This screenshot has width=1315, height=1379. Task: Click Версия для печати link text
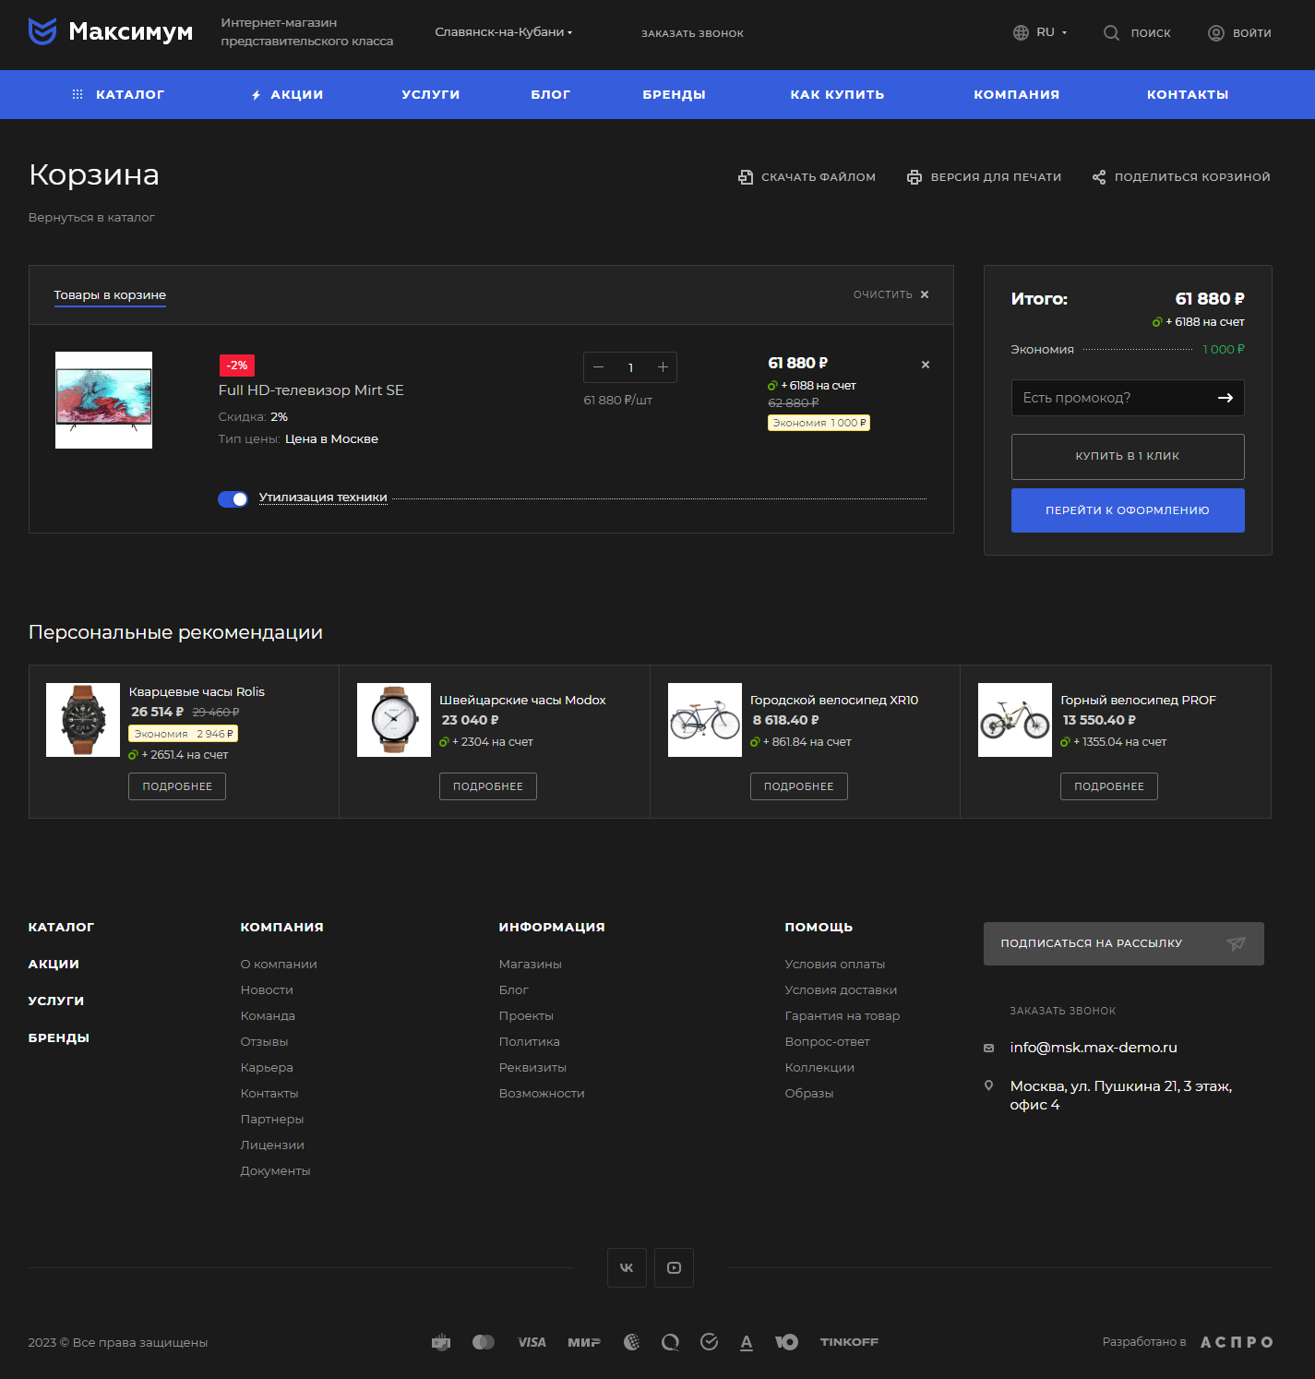(x=996, y=177)
